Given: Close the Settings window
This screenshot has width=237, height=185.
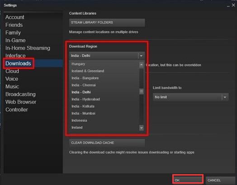Looking at the screenshot, I should [233, 5].
